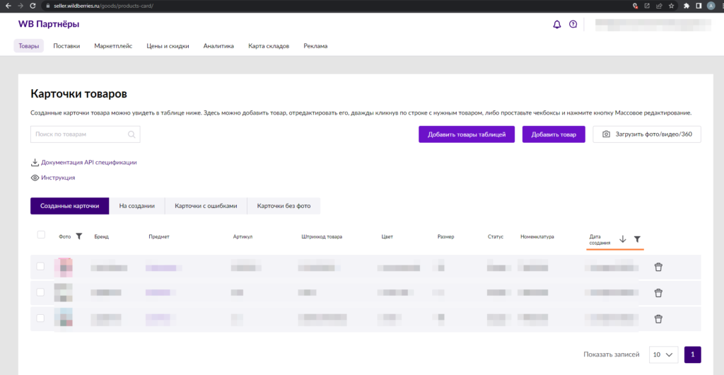Screen dimensions: 724x375
Task: Click the Артикул column header
Action: pyautogui.click(x=243, y=237)
